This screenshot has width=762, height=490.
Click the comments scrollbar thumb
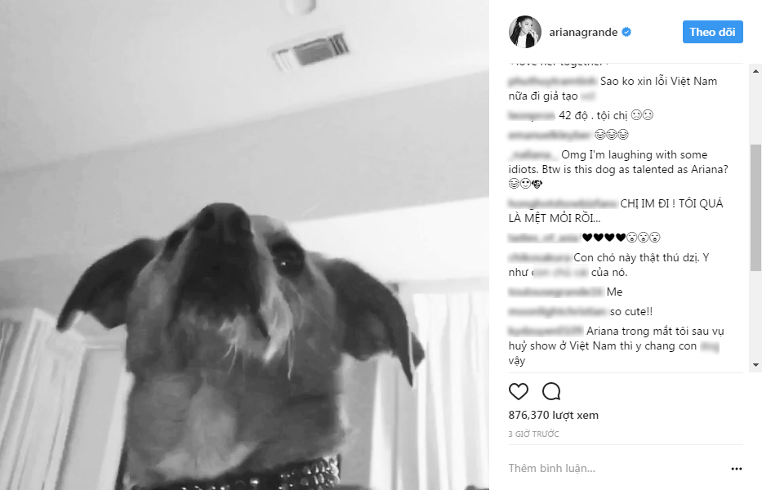(x=755, y=207)
